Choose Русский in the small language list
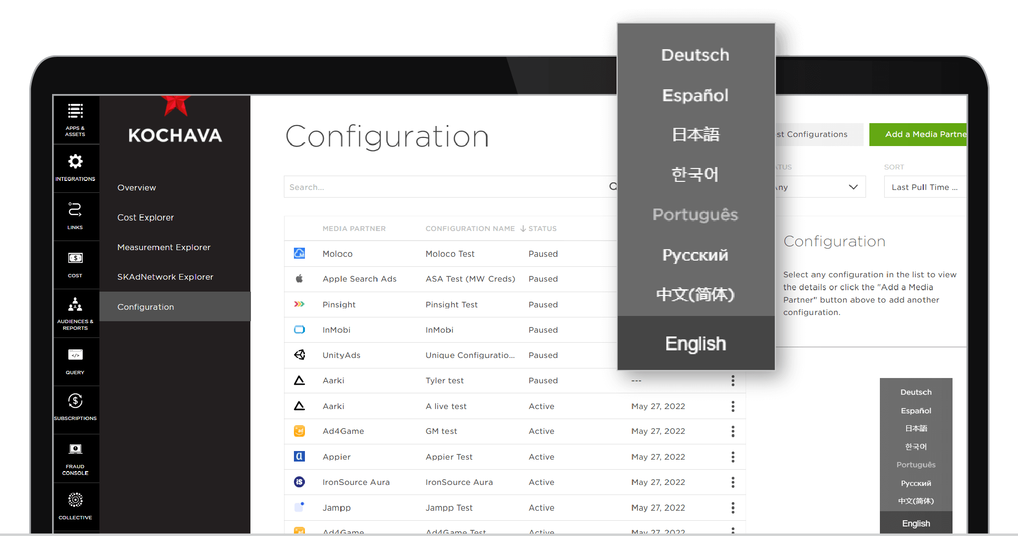This screenshot has height=536, width=1018. tap(916, 483)
